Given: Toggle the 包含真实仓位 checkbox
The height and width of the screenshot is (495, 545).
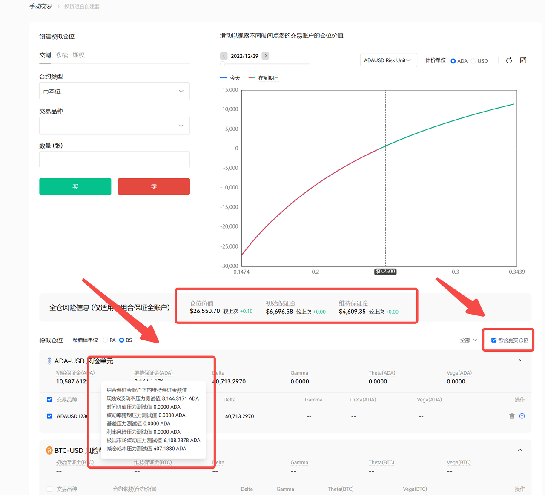Looking at the screenshot, I should tap(494, 340).
